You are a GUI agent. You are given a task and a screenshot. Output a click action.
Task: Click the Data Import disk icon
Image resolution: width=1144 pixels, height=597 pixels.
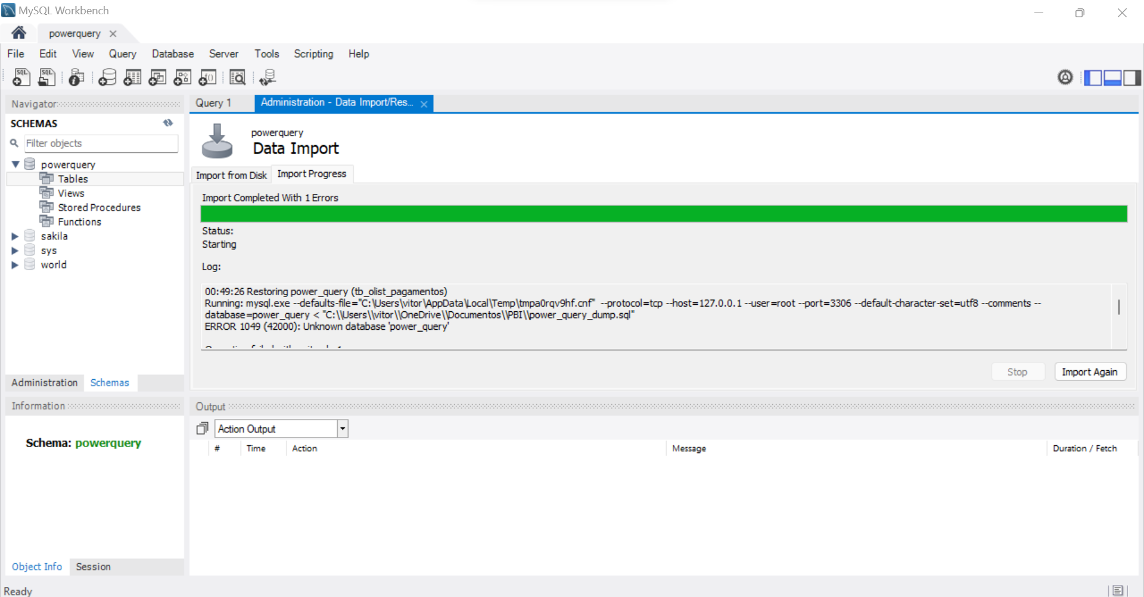217,141
